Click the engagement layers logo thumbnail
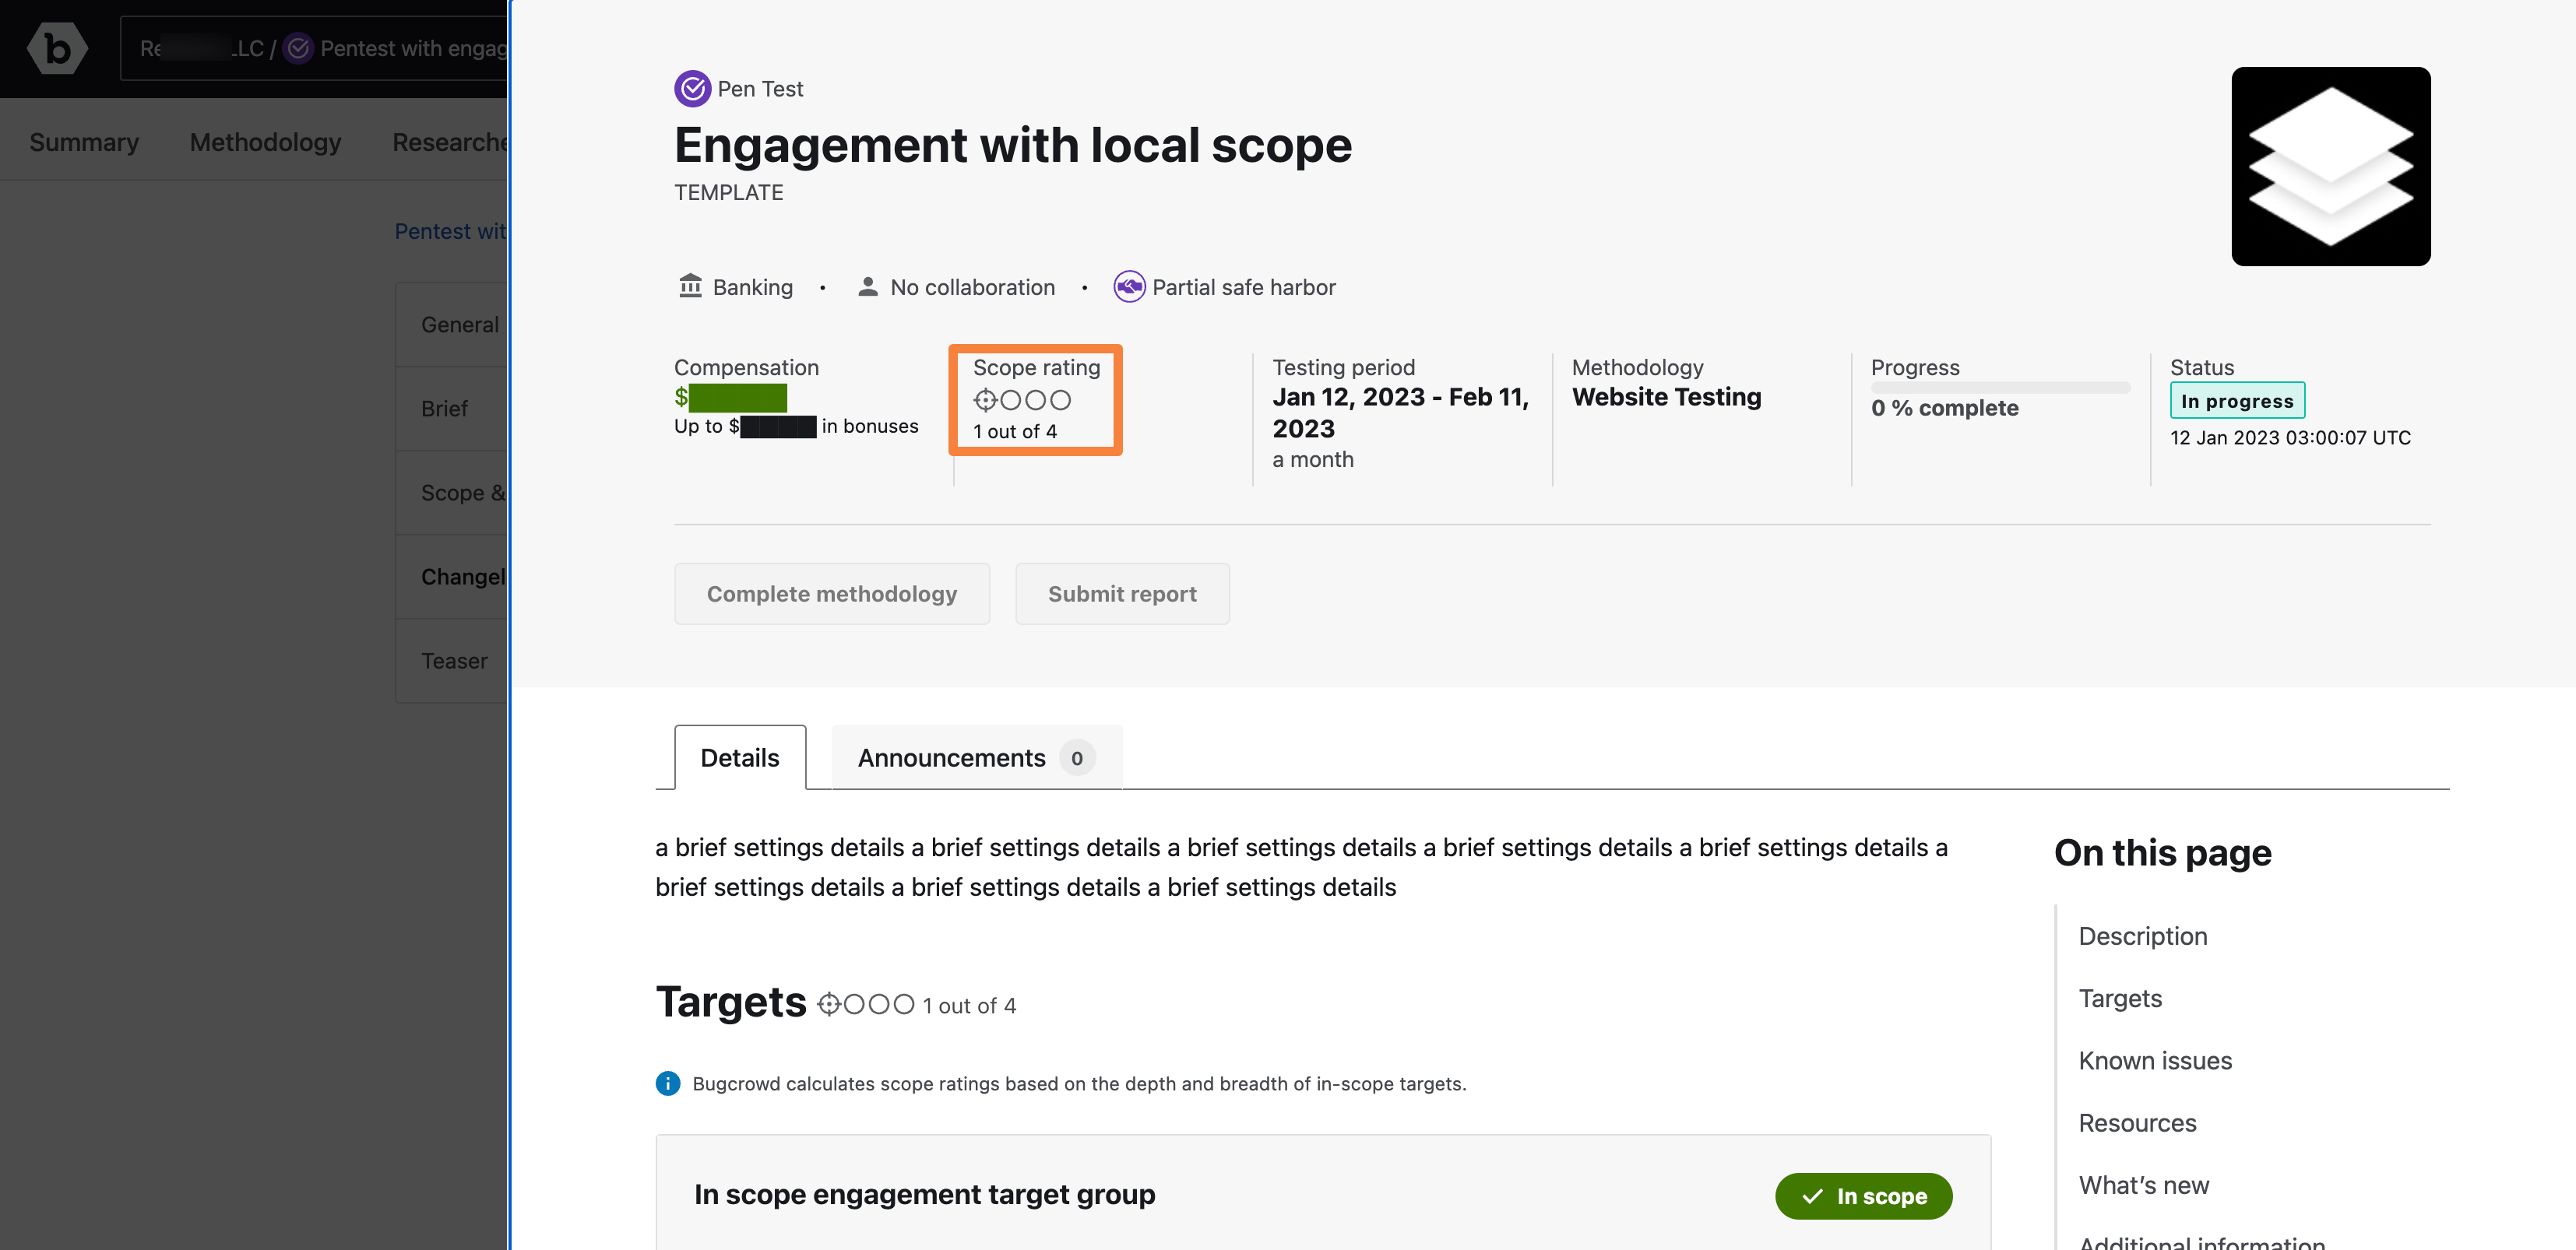Screen dimensions: 2576x1250 click(x=2330, y=166)
